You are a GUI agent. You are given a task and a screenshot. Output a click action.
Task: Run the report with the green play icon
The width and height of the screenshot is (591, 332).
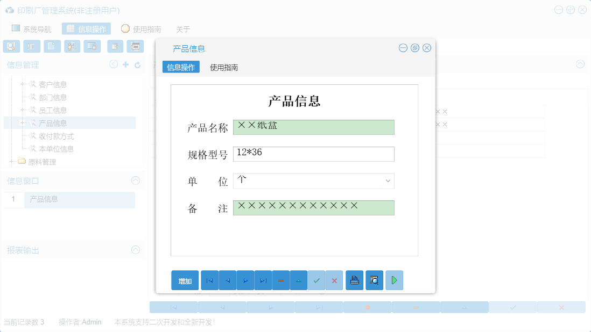394,280
